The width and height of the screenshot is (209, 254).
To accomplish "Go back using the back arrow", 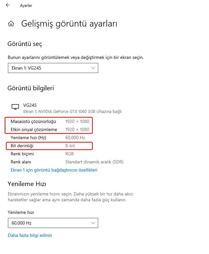I will (8, 5).
